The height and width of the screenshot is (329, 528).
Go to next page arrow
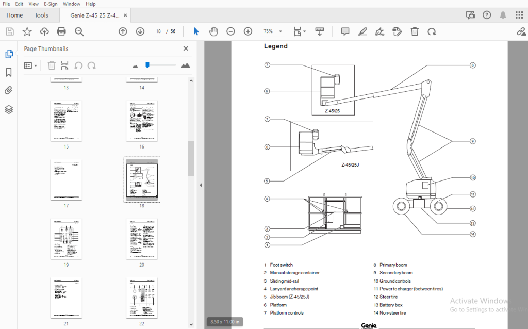[140, 31]
